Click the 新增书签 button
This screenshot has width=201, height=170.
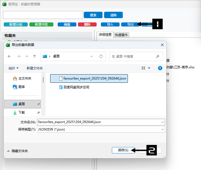(41, 24)
